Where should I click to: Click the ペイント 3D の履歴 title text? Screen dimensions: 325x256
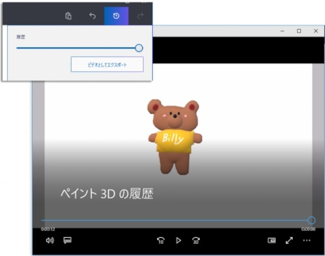point(107,194)
